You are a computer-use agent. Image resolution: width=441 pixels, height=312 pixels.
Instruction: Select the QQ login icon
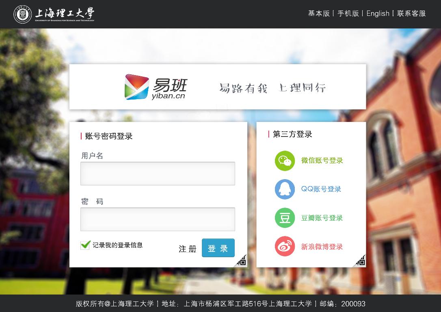(x=285, y=189)
